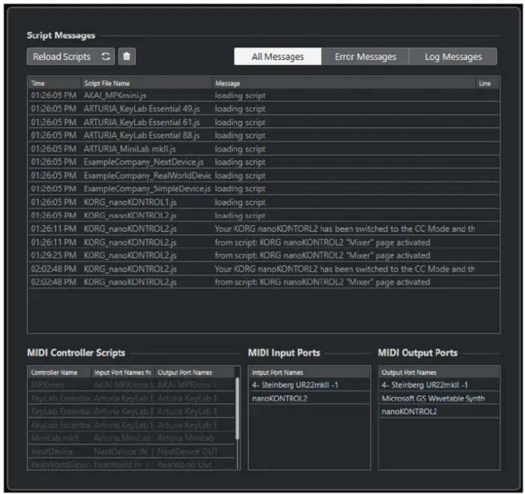Screen dimensions: 525x494
Task: Select the MiniLab mkII controller row
Action: 131,438
